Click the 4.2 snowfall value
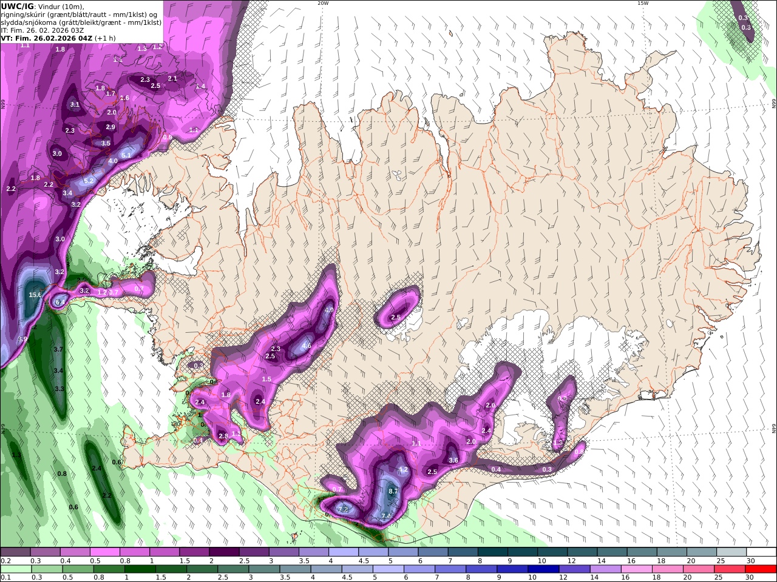 pos(403,470)
